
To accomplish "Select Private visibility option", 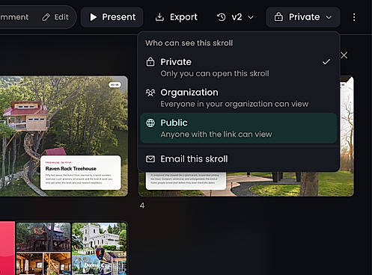I will [239, 67].
